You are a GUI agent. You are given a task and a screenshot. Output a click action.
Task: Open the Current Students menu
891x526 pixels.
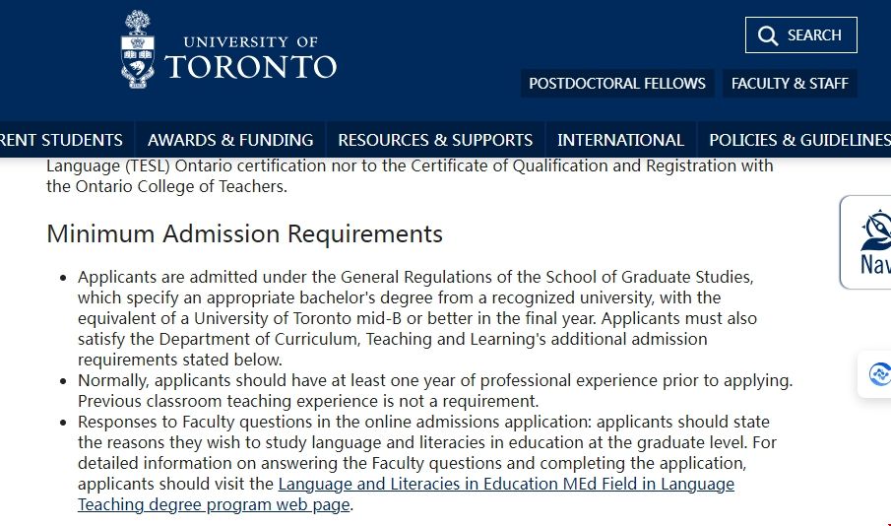[x=61, y=140]
